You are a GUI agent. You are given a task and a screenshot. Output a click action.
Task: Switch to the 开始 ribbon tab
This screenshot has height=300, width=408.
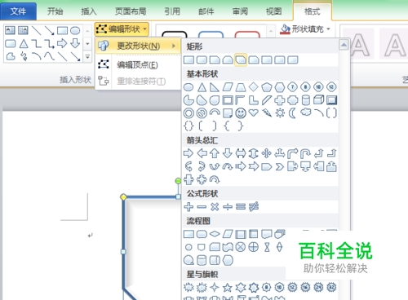click(55, 11)
